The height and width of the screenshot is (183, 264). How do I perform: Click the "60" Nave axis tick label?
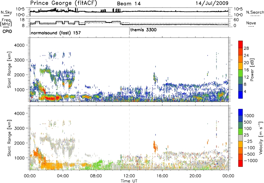236,20
